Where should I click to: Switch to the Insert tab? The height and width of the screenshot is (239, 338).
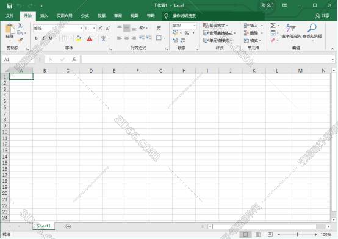[44, 16]
